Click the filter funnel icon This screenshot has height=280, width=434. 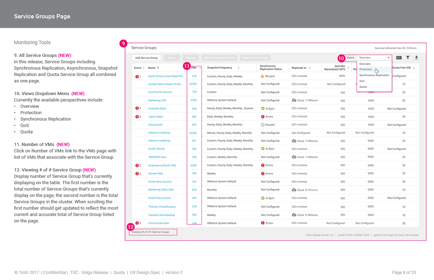408,58
